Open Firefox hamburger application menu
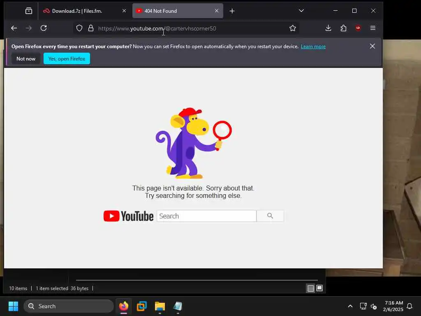 tap(372, 28)
